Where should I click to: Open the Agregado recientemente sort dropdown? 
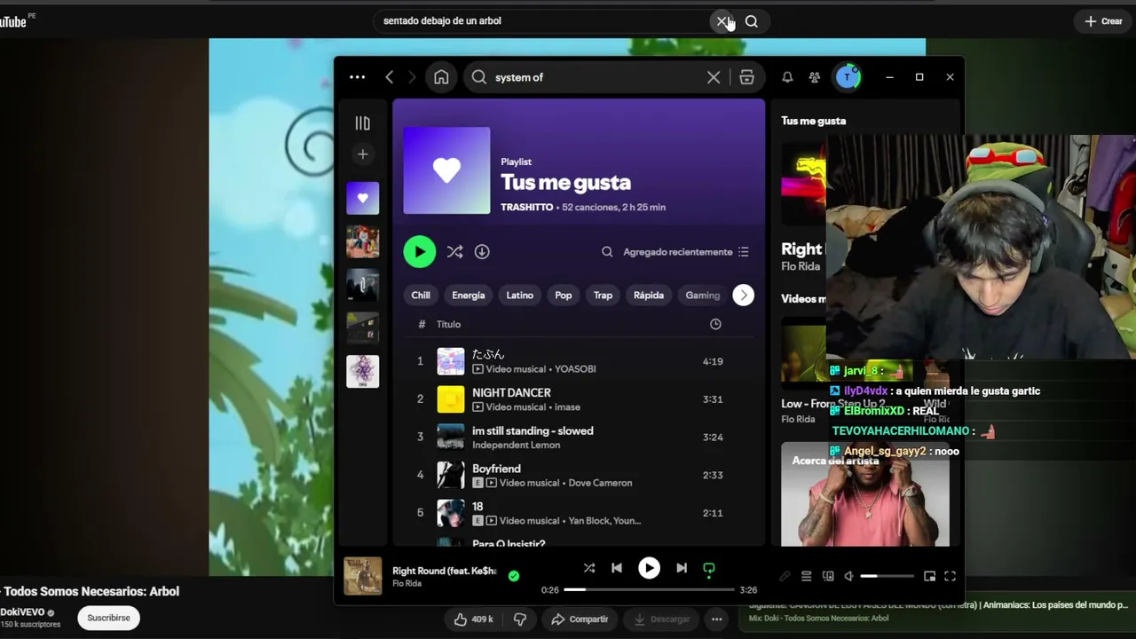click(686, 252)
